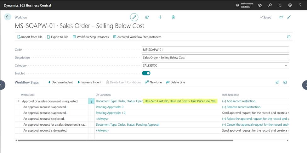Click the back arrow button
Viewport: 307px width, 153px height.
[x=8, y=17]
